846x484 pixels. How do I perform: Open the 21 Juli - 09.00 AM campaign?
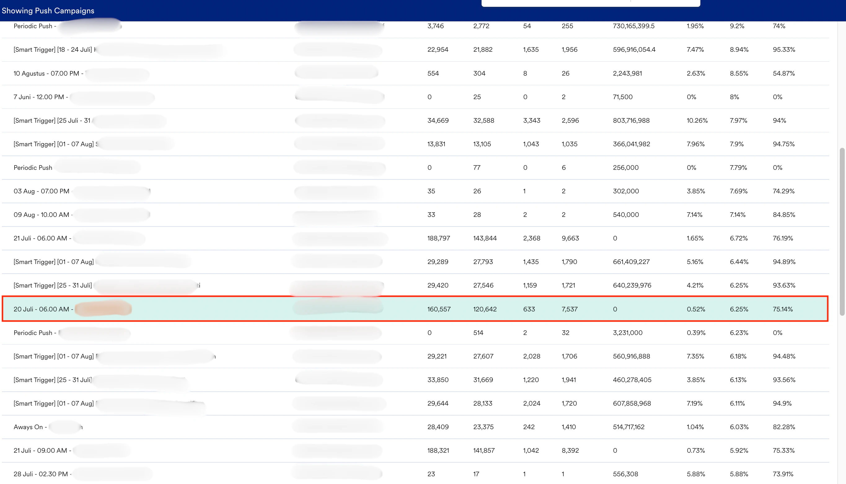point(42,451)
